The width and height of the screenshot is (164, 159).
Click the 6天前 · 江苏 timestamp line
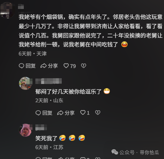49,147
